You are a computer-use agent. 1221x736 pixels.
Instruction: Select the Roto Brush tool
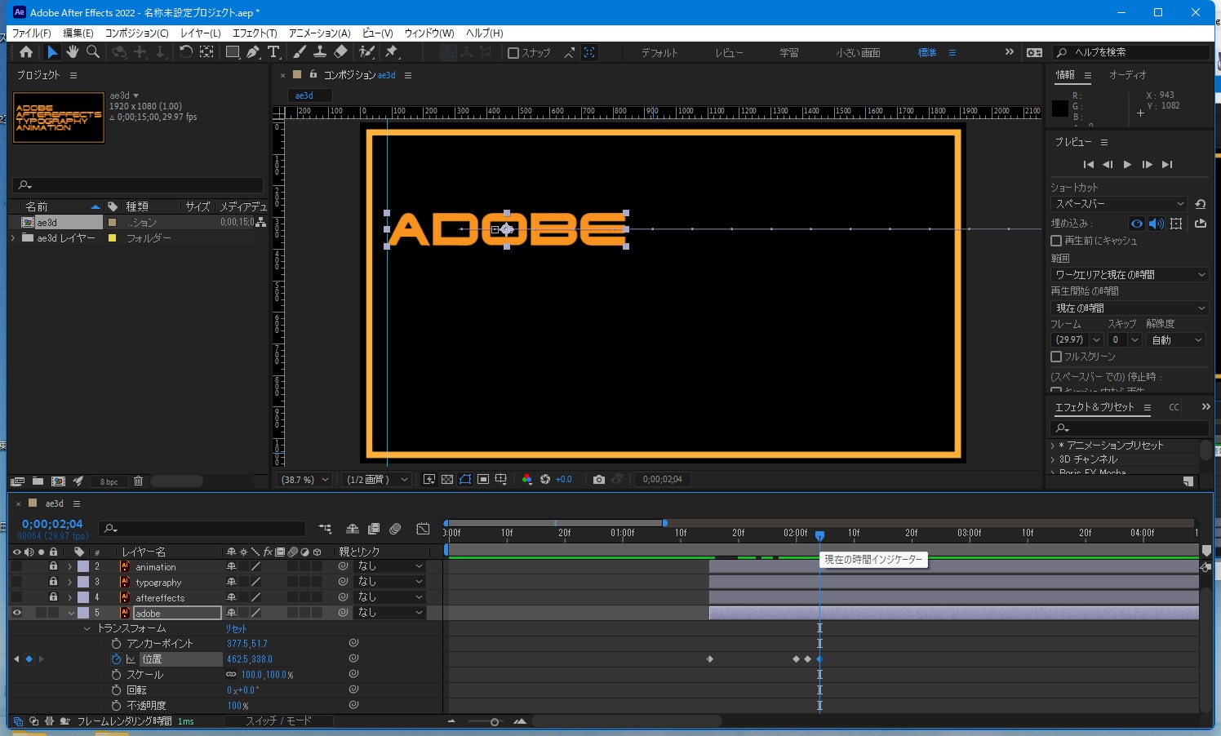coord(366,52)
